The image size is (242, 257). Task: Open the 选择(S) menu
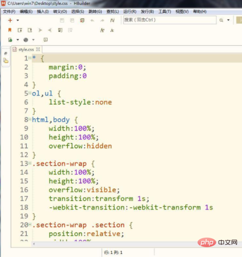coord(78,12)
